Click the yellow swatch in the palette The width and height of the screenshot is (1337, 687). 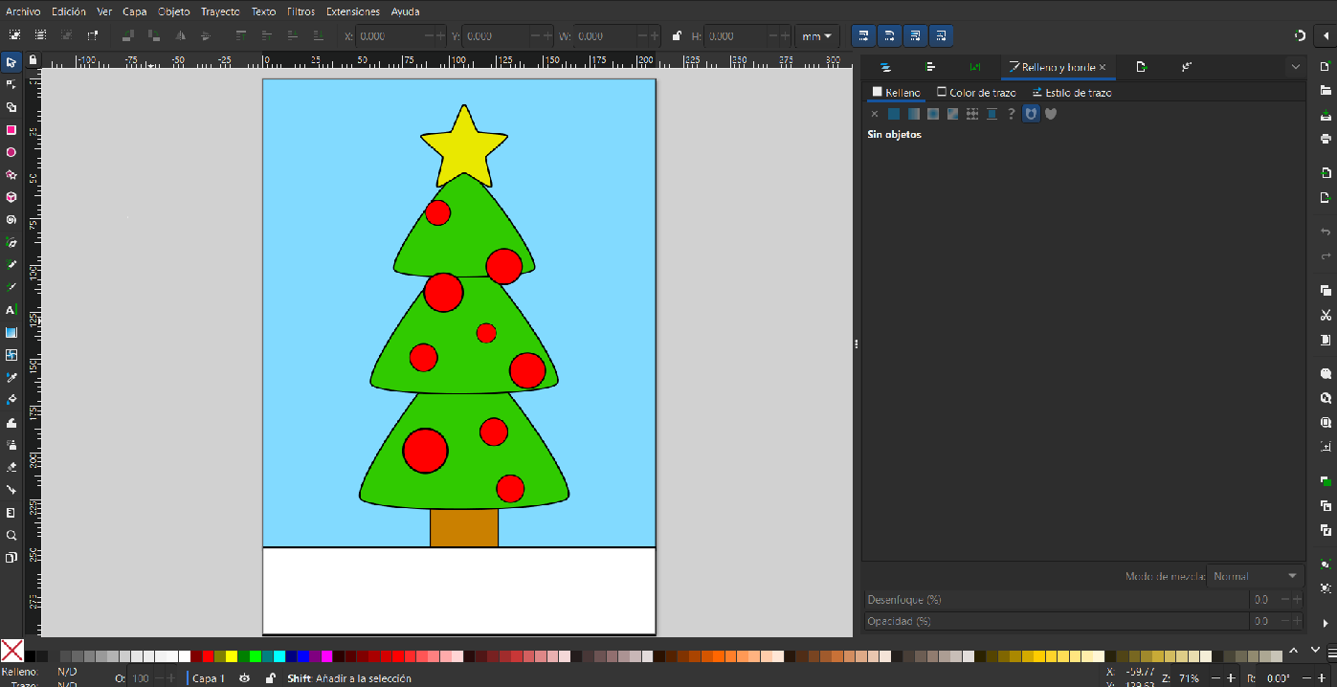click(231, 656)
